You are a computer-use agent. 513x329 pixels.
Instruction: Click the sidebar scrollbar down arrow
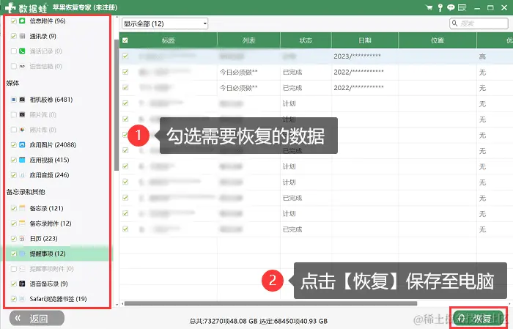point(117,305)
